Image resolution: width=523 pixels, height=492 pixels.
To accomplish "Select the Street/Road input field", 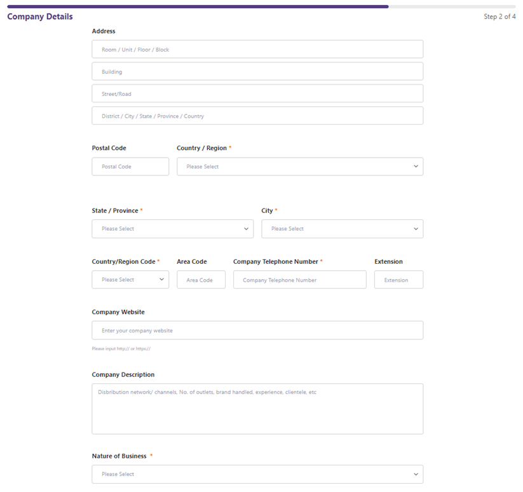I will pos(257,94).
